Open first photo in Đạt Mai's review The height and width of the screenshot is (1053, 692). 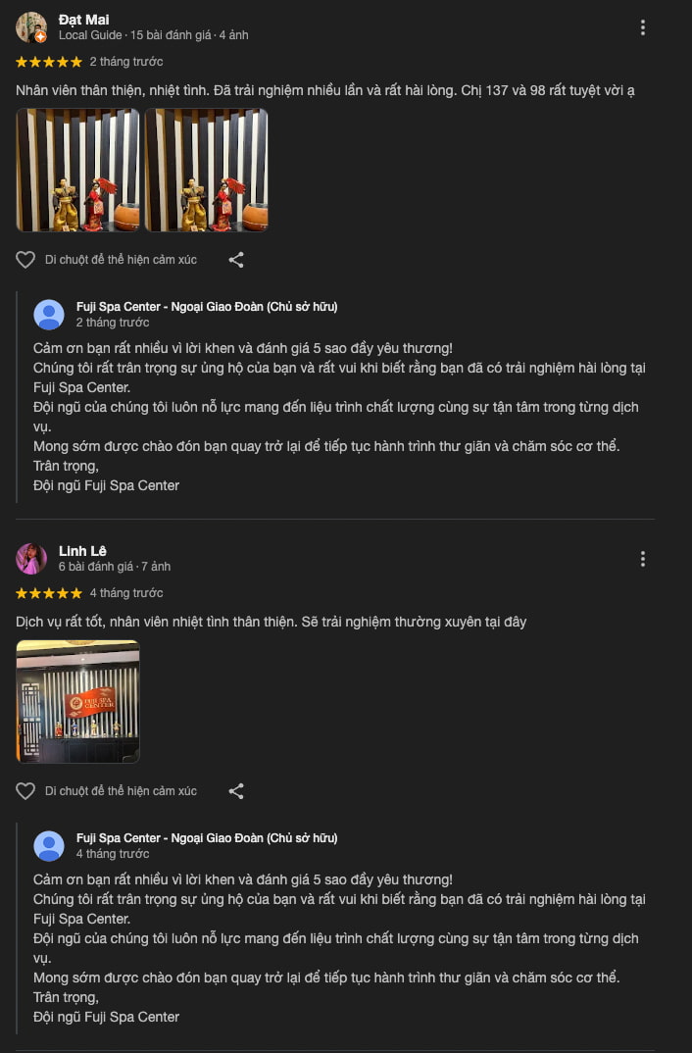(77, 170)
